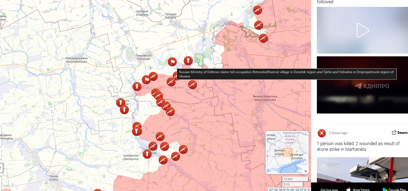
Task: Click the '2 hours ago' timestamp
Action: click(x=338, y=133)
